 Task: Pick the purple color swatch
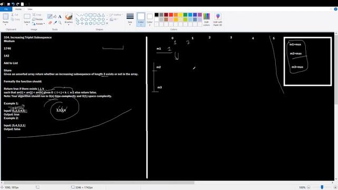pyautogui.click(x=200, y=15)
